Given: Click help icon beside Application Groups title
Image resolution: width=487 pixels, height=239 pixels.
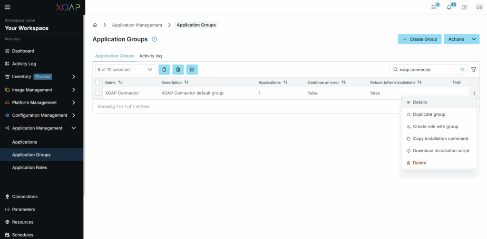Looking at the screenshot, I should point(155,39).
